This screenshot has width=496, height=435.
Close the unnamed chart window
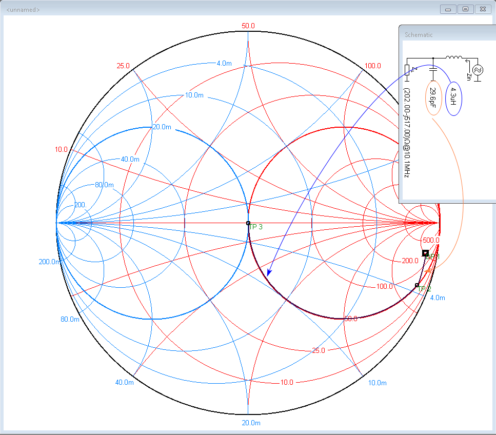[x=482, y=9]
